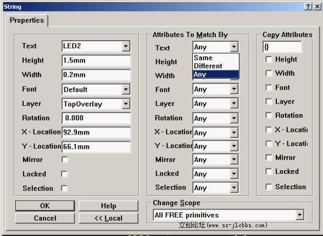This screenshot has height=236, width=323.
Task: Enable Height under Copy Attributes
Action: point(269,59)
